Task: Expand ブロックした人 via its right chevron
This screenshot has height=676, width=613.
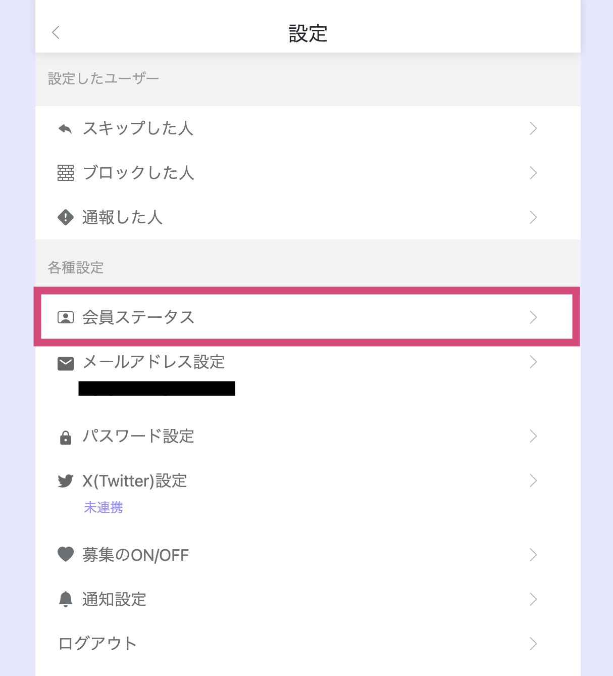Action: 533,173
